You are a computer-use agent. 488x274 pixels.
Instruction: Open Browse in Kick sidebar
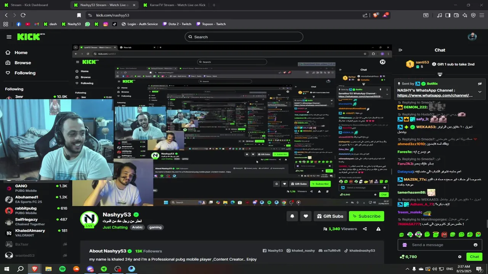[18, 63]
